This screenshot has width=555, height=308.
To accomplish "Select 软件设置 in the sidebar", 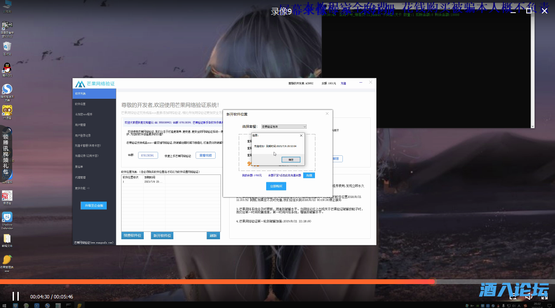I will 80,104.
